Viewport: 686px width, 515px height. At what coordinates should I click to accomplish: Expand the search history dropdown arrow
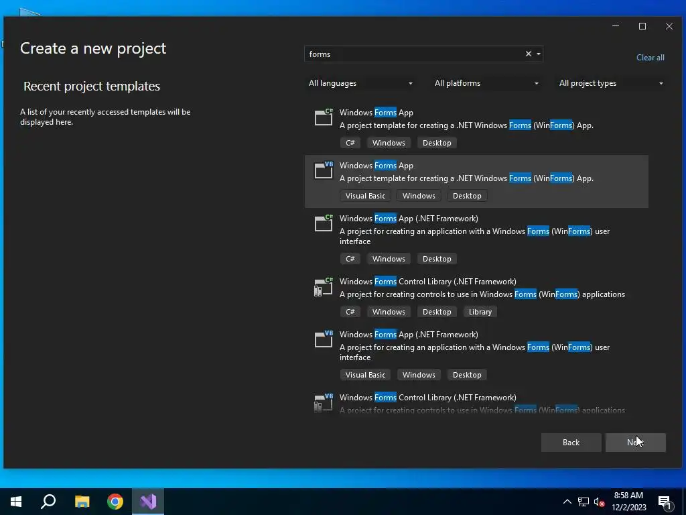coord(539,54)
